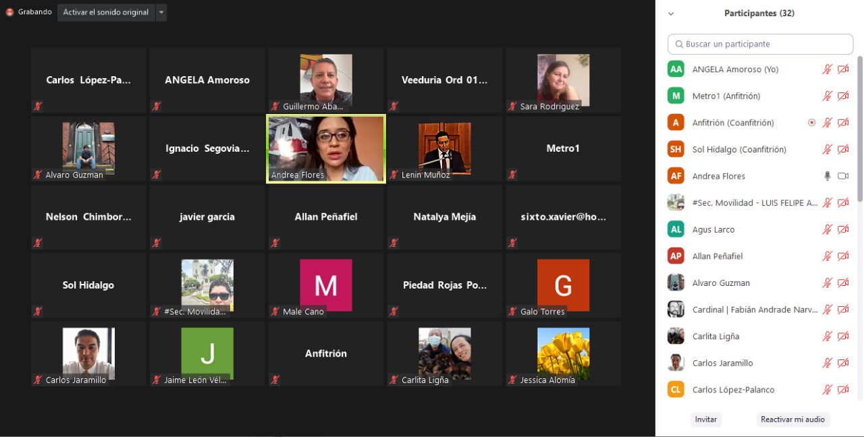Select the Sara Rodriguez video tile
Viewport: 864px width, 437px height.
click(563, 80)
